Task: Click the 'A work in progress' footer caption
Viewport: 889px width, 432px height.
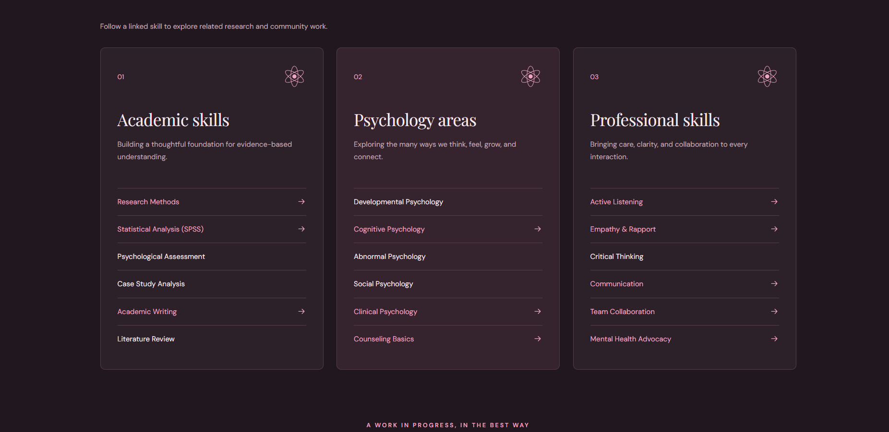Action: [448, 425]
